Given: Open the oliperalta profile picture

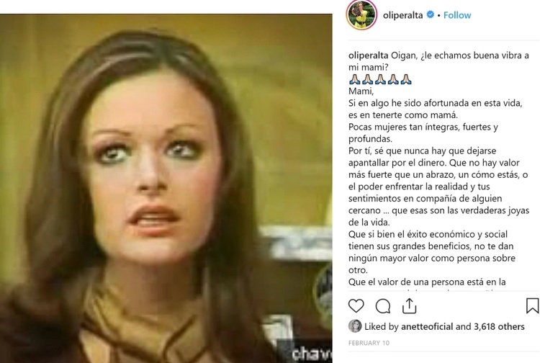Looking at the screenshot, I should (361, 15).
